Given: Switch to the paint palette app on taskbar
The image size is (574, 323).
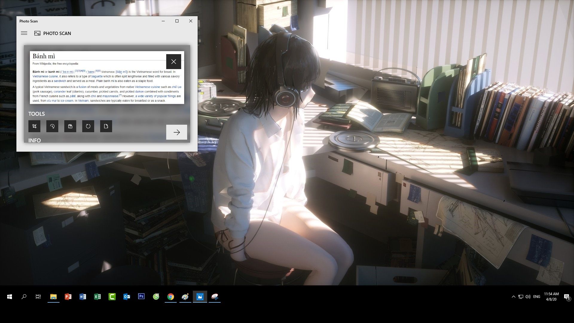Looking at the screenshot, I should [185, 297].
